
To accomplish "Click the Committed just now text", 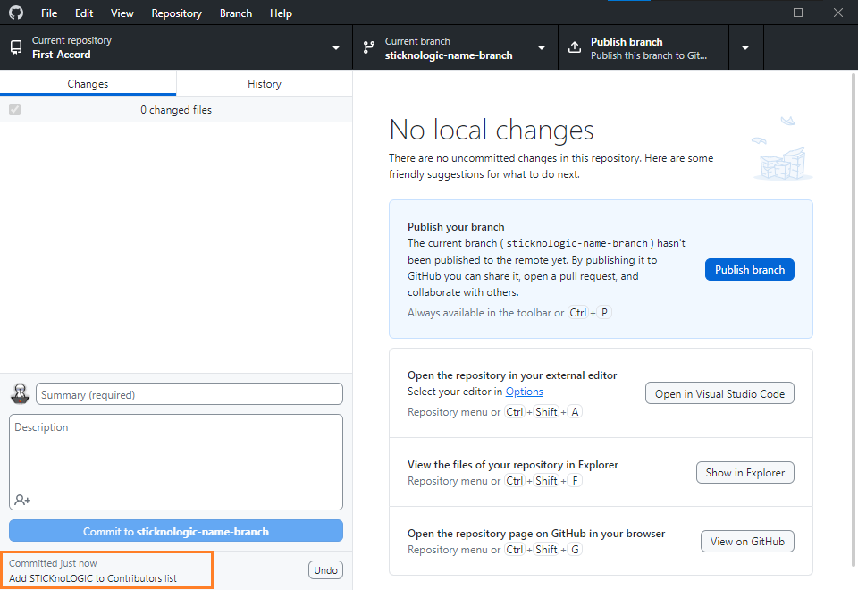I will coord(53,563).
